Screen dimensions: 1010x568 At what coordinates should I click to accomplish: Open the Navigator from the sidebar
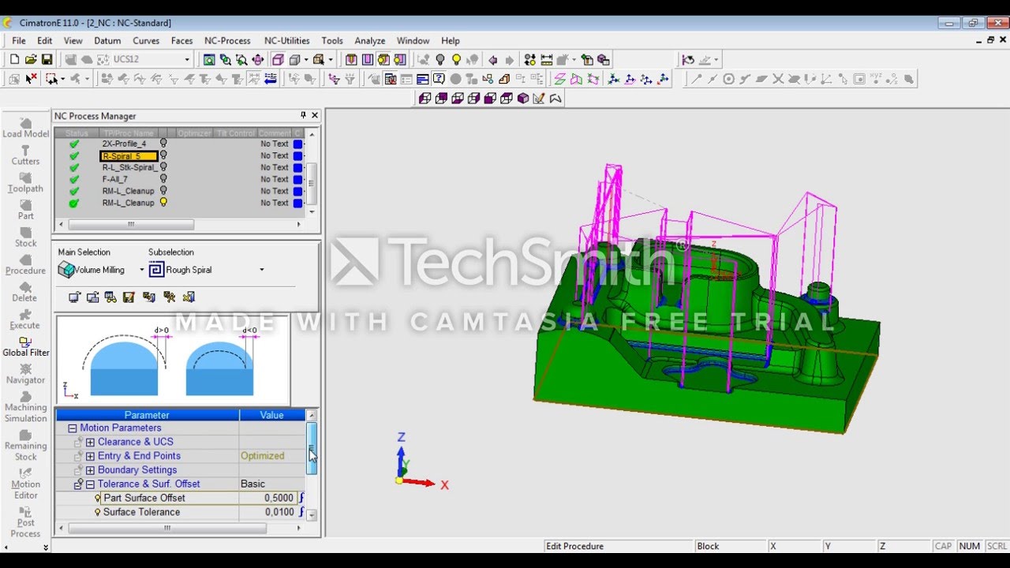coord(26,375)
